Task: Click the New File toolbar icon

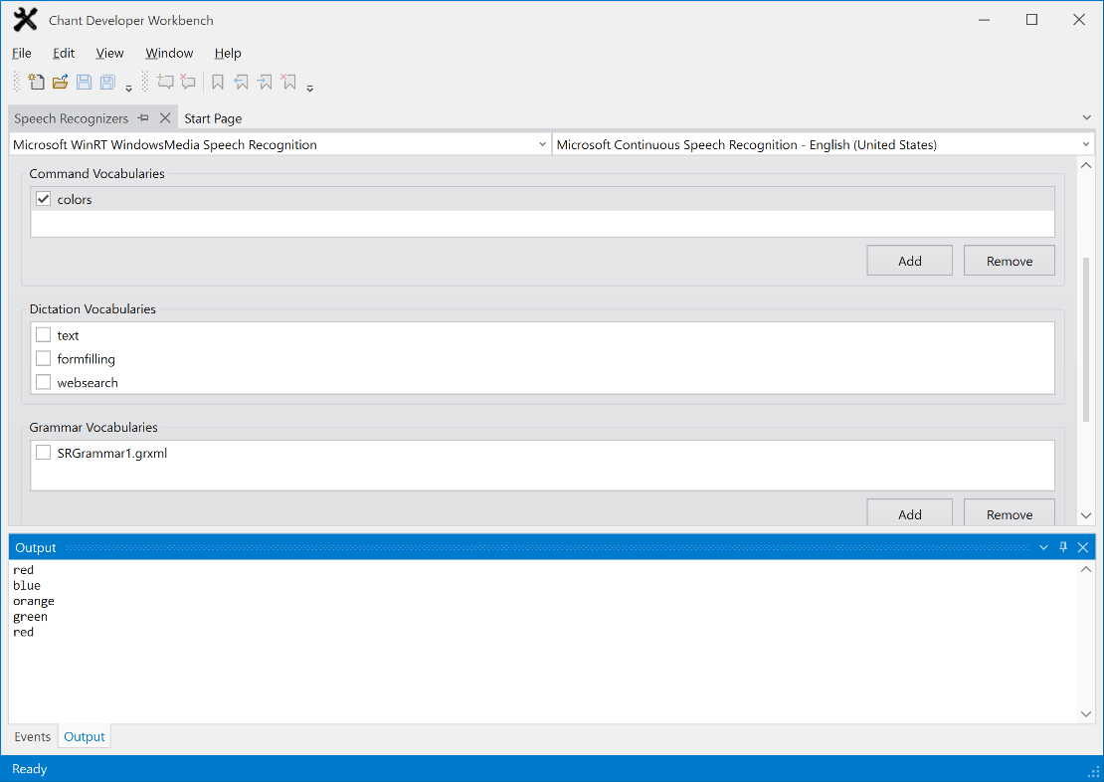Action: (36, 83)
